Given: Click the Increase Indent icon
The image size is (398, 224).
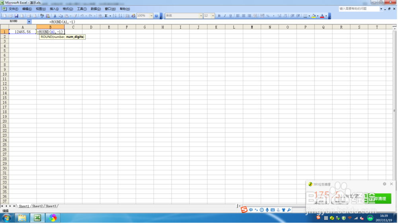Looking at the screenshot, I should pos(298,16).
